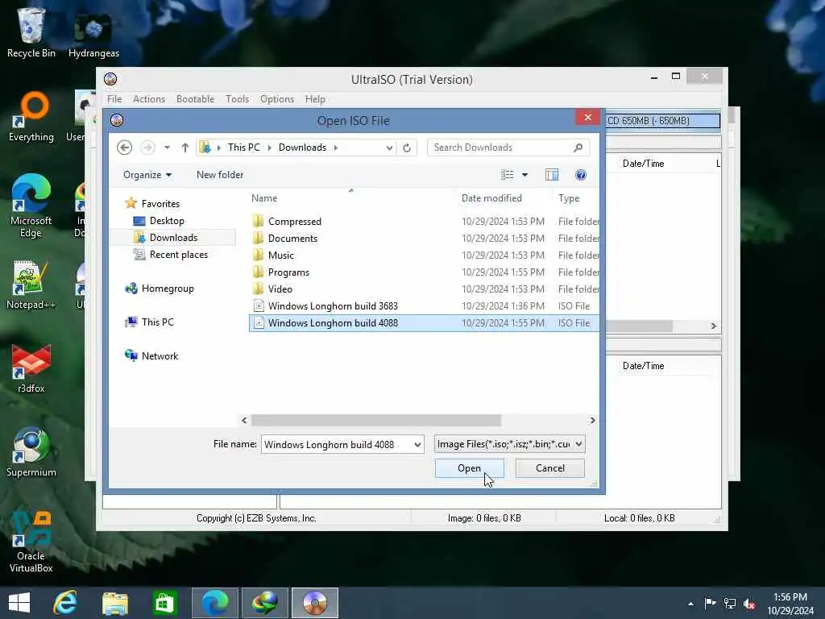Screen dimensions: 825x619
Task: Open the Tools menu
Action: (238, 99)
